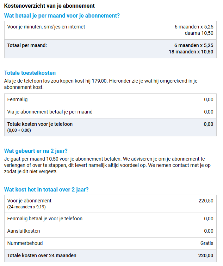Open 'Wat kost het in totaal over 2 jaar?' heading
The width and height of the screenshot is (223, 266).
(46, 190)
